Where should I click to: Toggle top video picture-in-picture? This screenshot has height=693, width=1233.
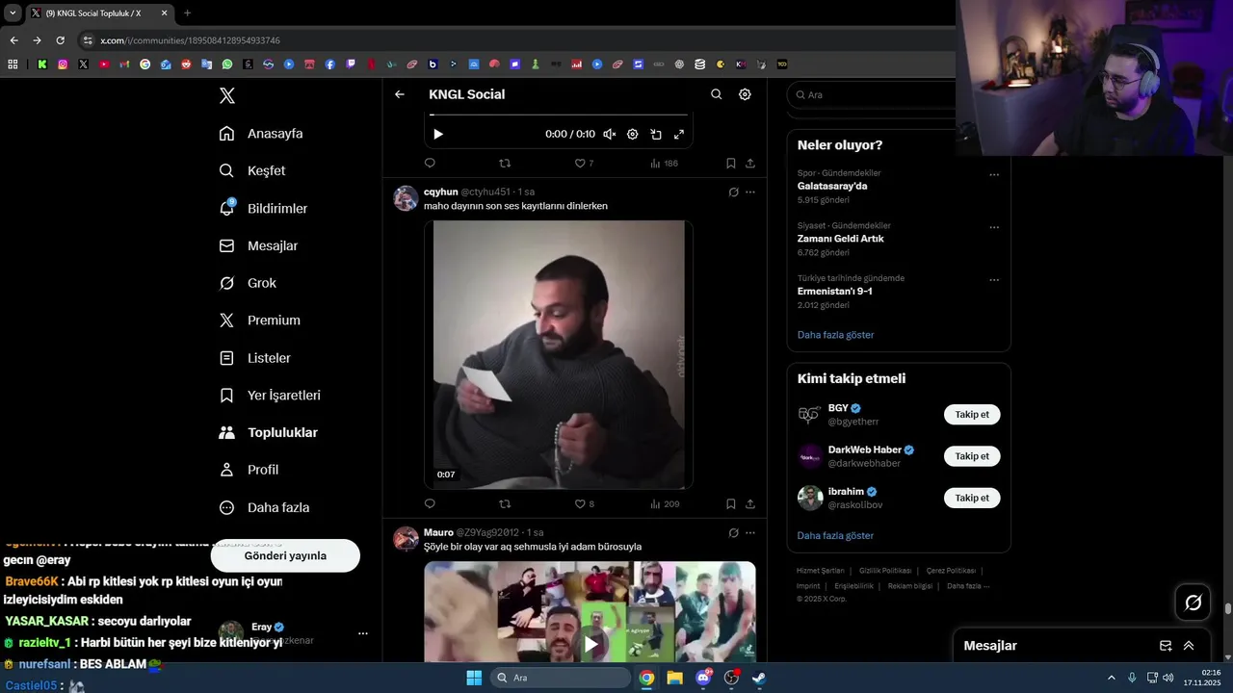pos(656,135)
